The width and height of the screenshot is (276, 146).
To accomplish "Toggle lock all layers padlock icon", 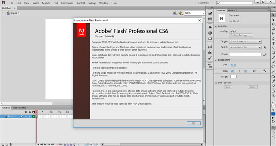I will [x=30, y=112].
